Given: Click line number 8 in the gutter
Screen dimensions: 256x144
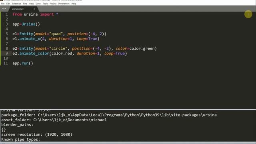Looking at the screenshot, I should pyautogui.click(x=7, y=48).
